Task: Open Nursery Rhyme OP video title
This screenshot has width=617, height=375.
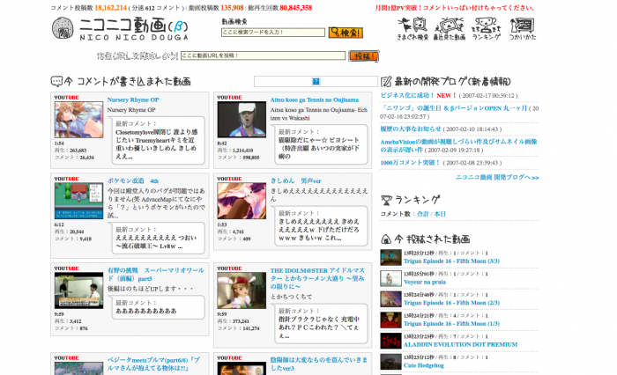Action: coord(133,99)
